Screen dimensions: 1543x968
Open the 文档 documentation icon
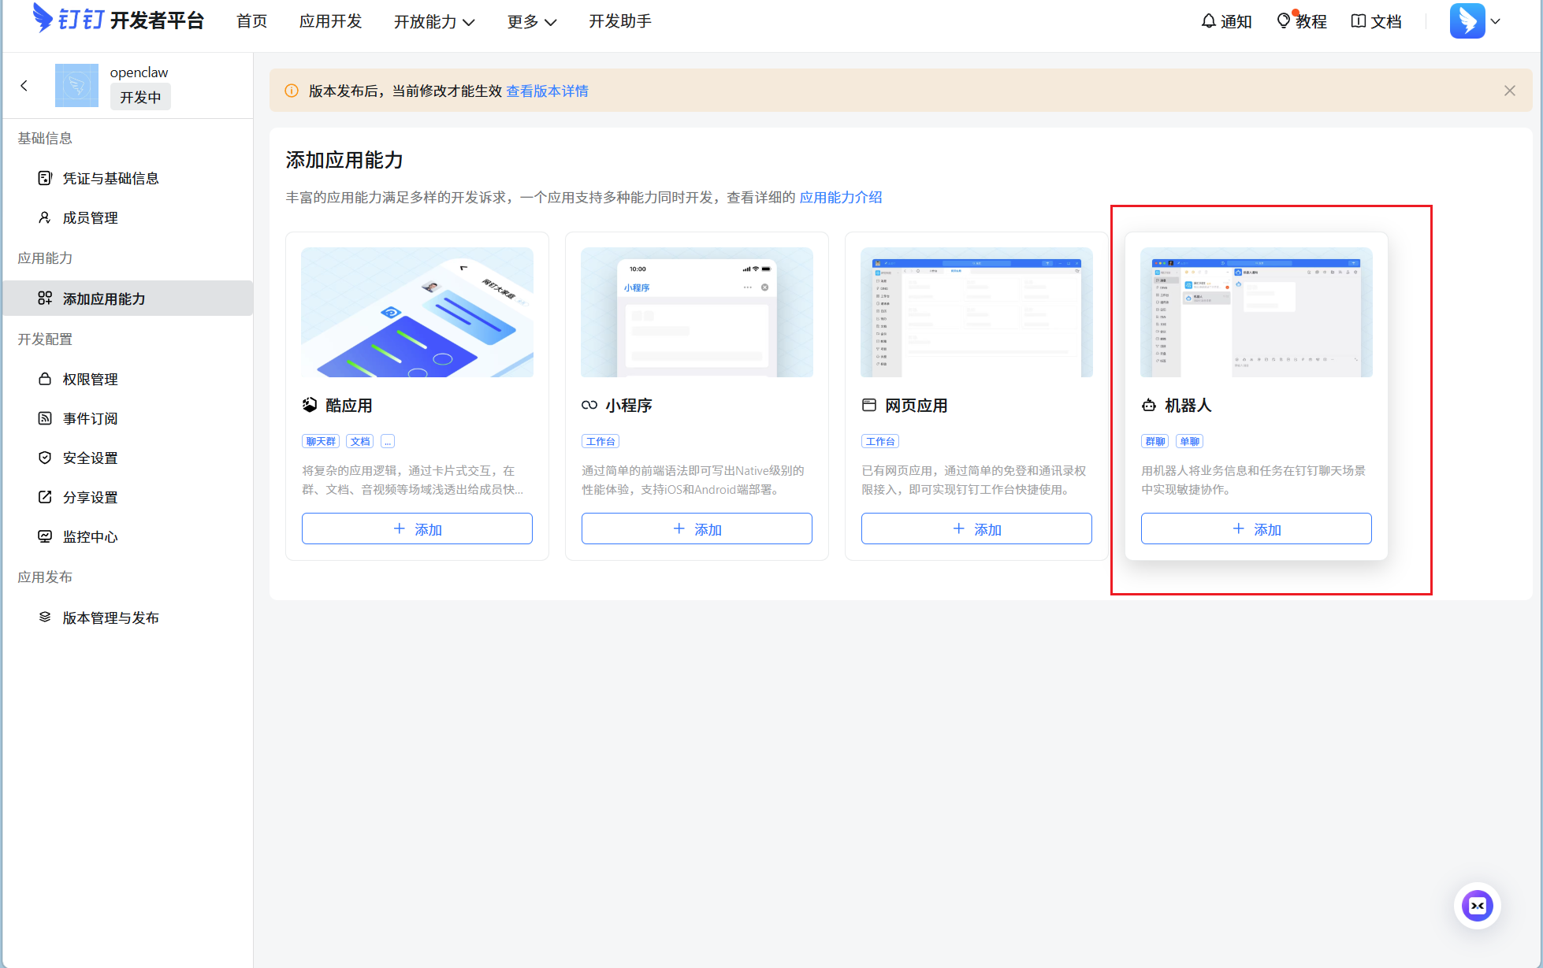pos(1376,21)
